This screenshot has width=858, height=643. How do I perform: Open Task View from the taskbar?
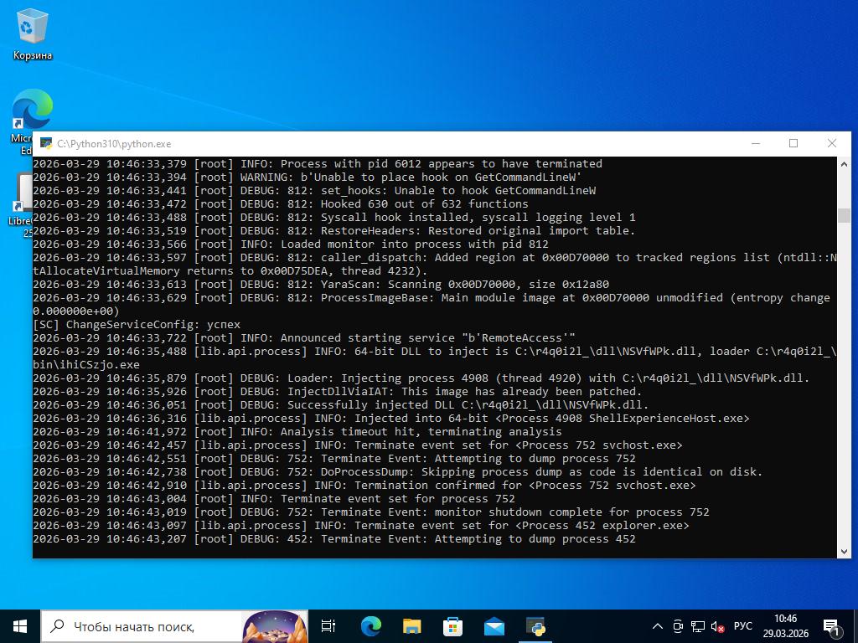tap(328, 626)
